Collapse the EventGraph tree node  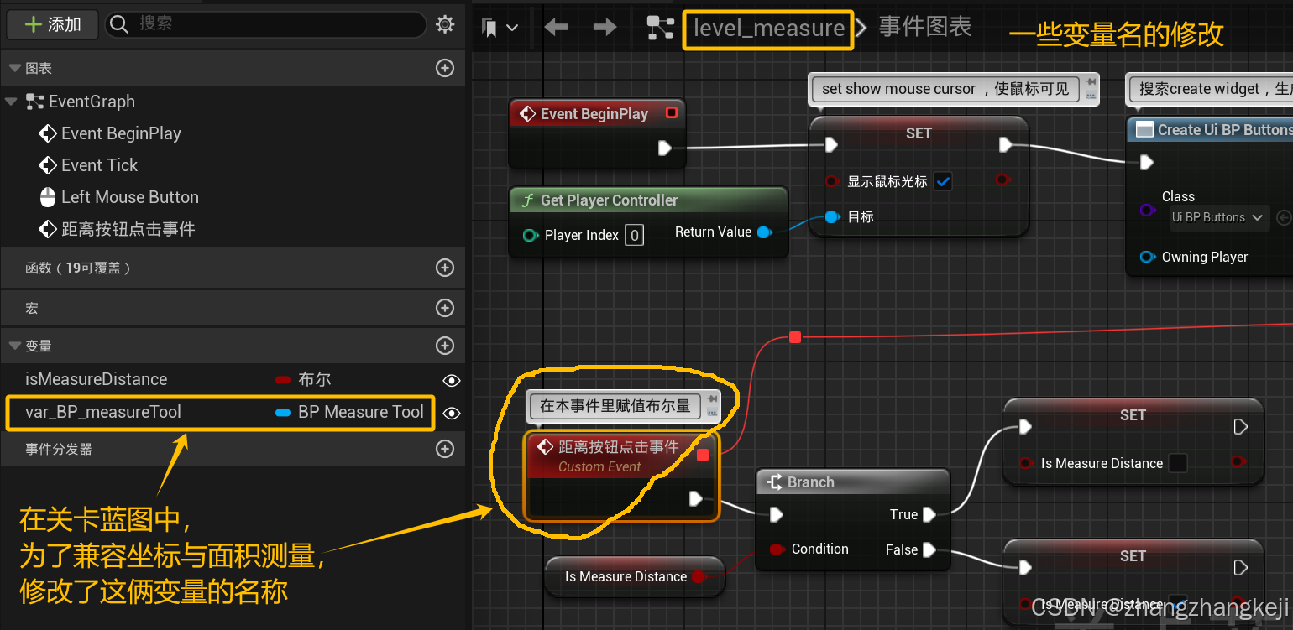pyautogui.click(x=11, y=102)
